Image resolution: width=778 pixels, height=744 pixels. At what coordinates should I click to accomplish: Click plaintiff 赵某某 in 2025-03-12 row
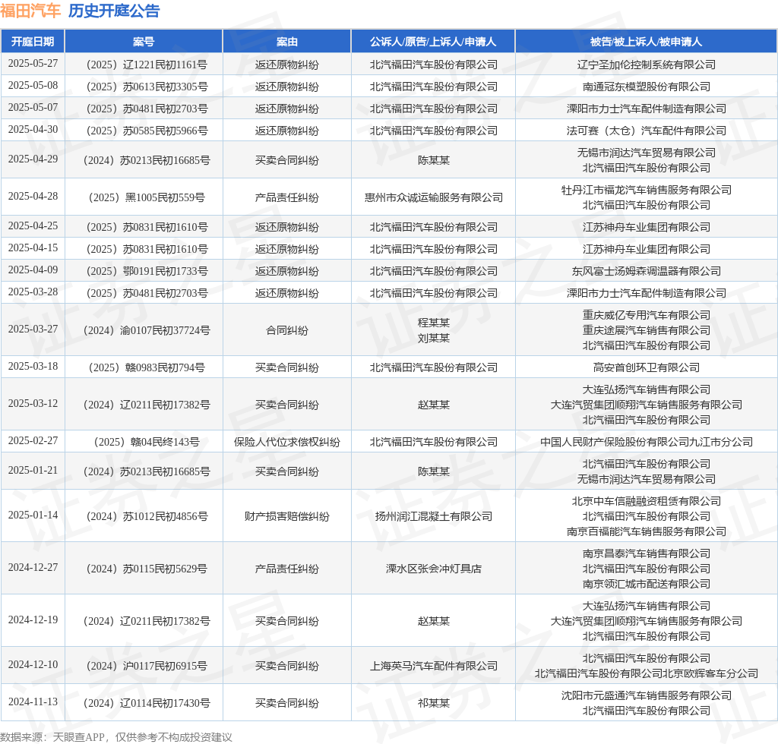click(x=433, y=405)
